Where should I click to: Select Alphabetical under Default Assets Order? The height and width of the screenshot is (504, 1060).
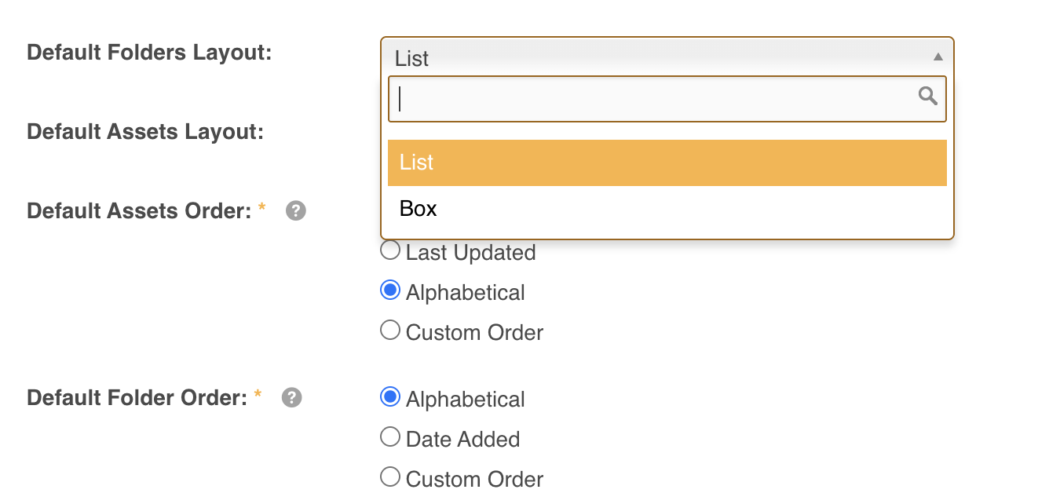pos(390,291)
